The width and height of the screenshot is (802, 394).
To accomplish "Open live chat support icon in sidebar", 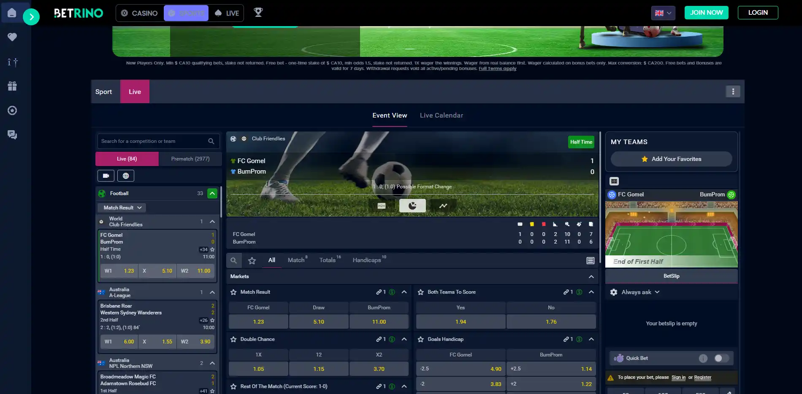I will pos(12,135).
